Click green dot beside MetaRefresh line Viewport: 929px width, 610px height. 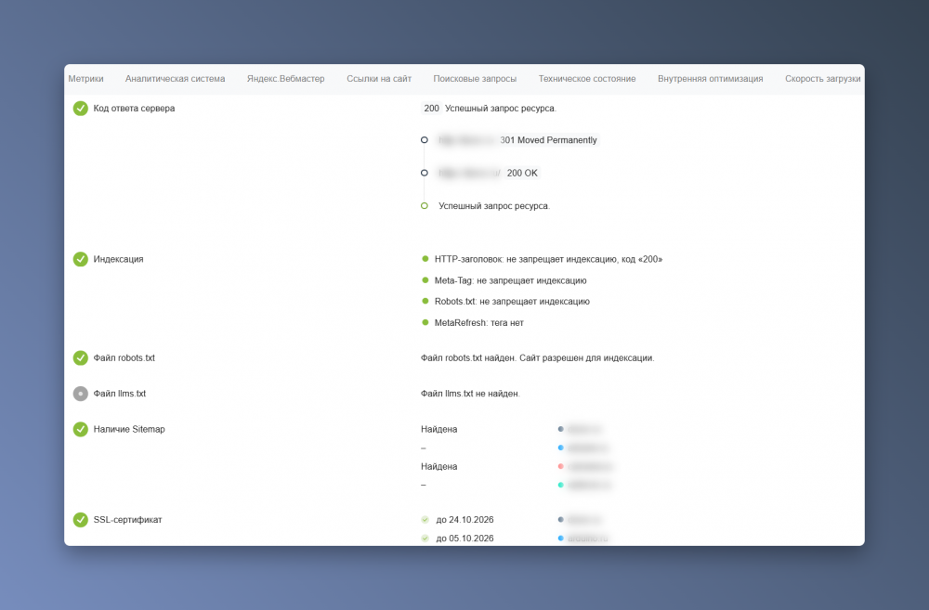click(425, 322)
